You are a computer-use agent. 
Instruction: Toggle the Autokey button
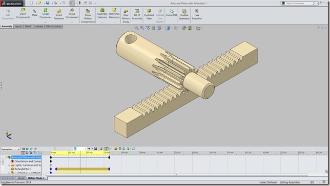[107, 149]
